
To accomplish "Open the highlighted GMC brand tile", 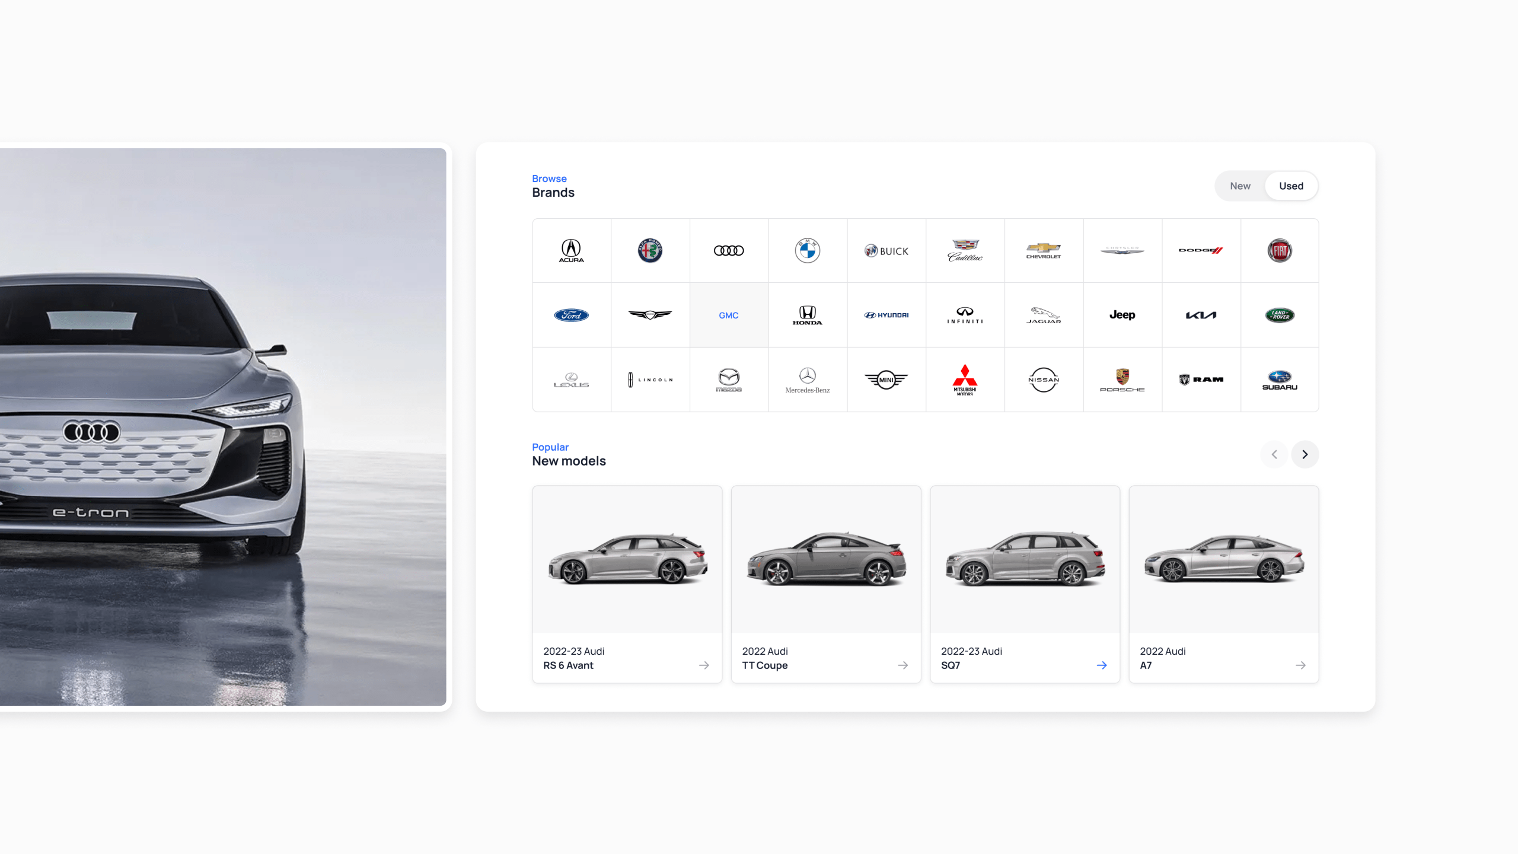I will tap(729, 315).
